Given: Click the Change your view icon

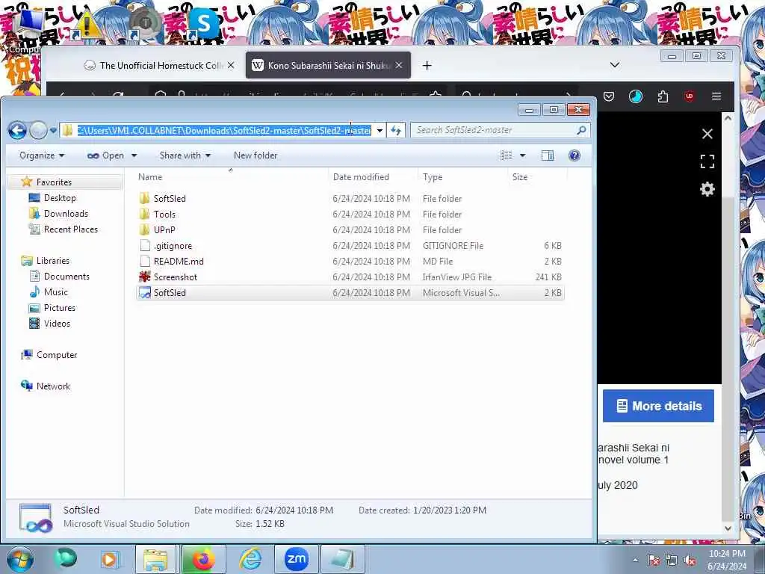Looking at the screenshot, I should (507, 155).
